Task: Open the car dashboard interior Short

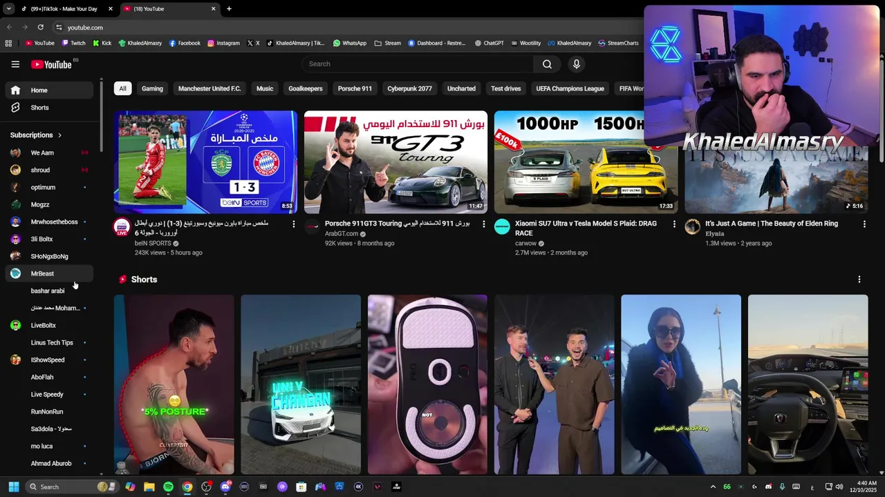Action: 808,384
